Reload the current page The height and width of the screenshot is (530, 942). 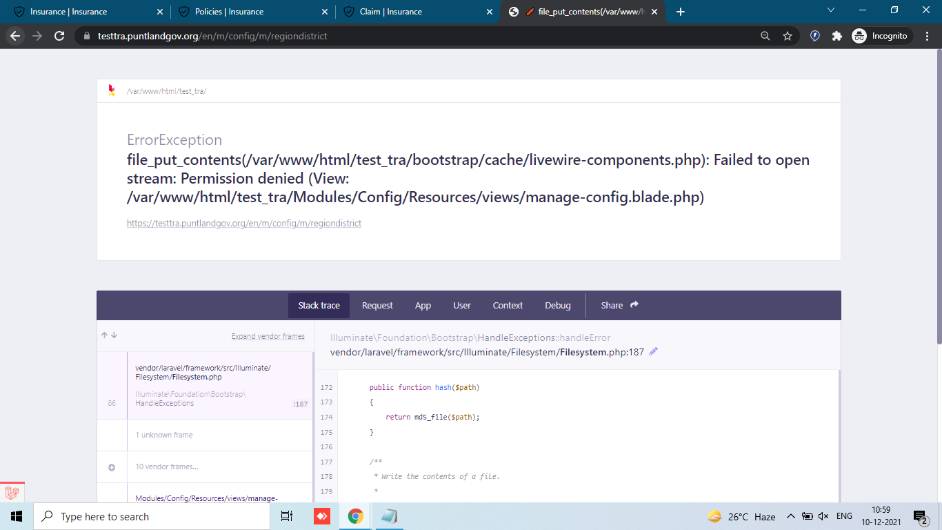(x=59, y=36)
